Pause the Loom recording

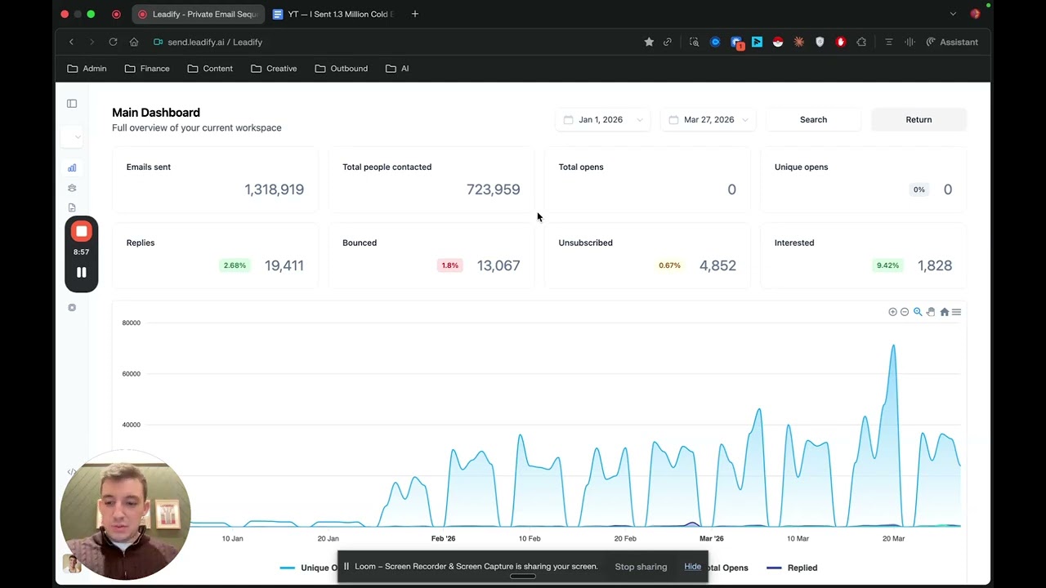tap(81, 273)
